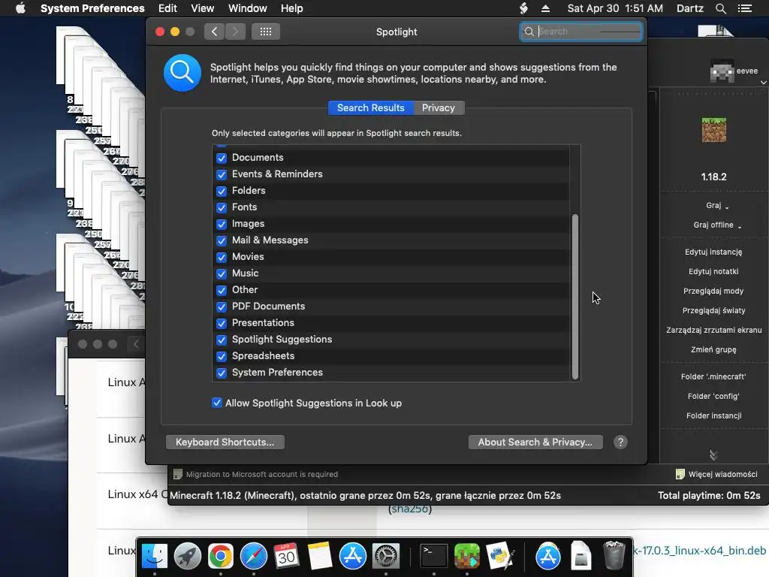The image size is (769, 577).
Task: Launch Safari from the Dock
Action: (254, 556)
